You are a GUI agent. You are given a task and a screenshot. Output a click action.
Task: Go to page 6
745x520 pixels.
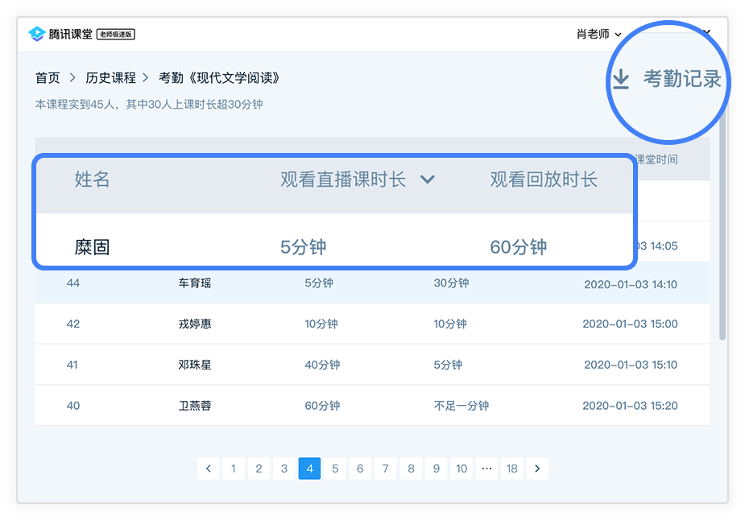tap(360, 468)
